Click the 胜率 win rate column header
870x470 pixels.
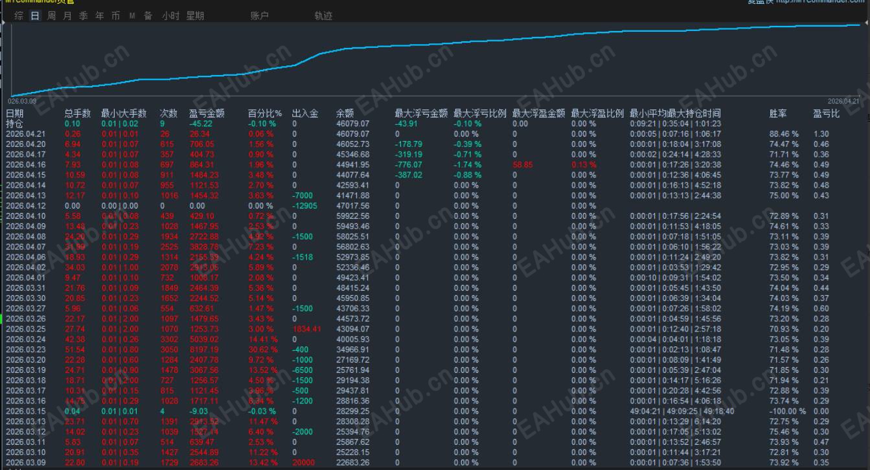point(778,113)
